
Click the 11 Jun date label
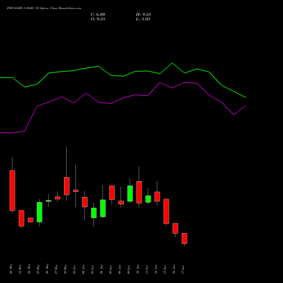coord(147,269)
